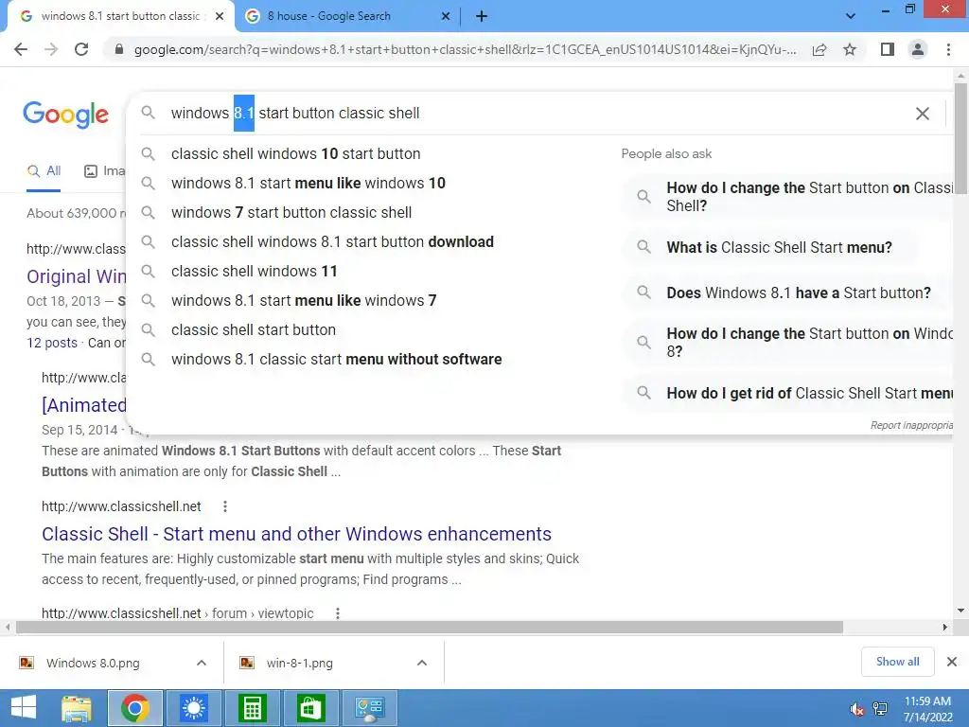Close the '8 house - Google Search' tab
Image resolution: width=969 pixels, height=727 pixels.
[446, 16]
